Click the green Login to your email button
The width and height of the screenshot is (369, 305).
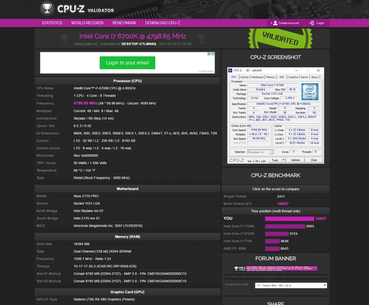[x=127, y=63]
